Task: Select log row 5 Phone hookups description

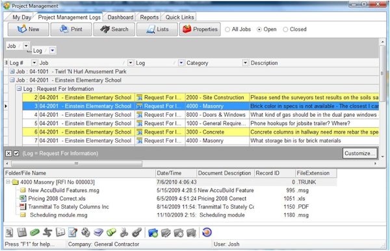Action: (314, 123)
